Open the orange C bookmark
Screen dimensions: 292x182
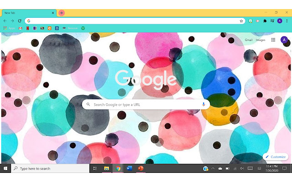49,28
